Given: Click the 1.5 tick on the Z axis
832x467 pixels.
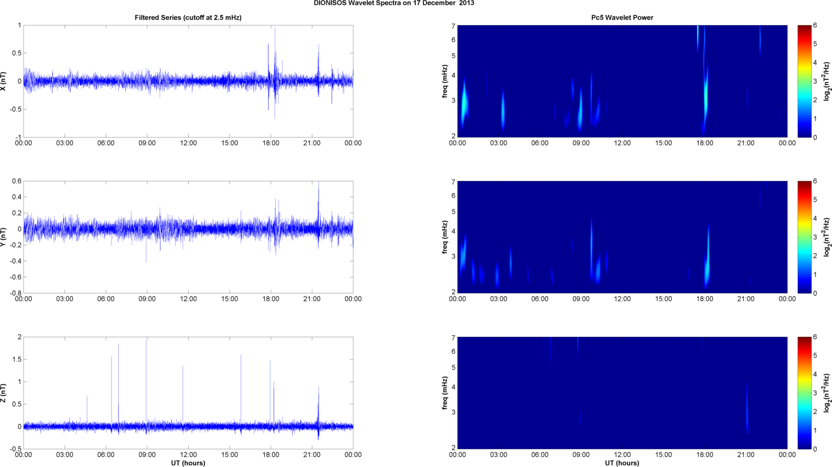Looking at the screenshot, I should (x=16, y=360).
